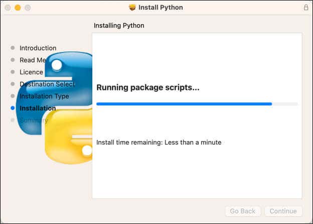Screen dimensions: 313x224
Task: Click the grey bullet beside Introduction
Action: [13, 48]
